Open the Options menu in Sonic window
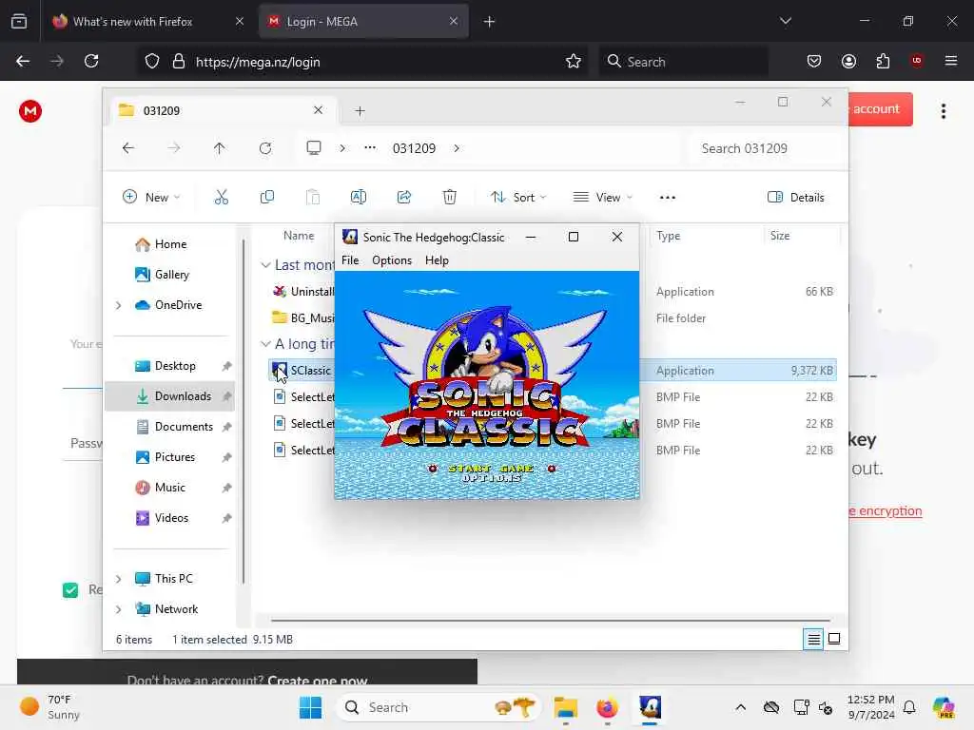This screenshot has width=974, height=730. (x=391, y=260)
